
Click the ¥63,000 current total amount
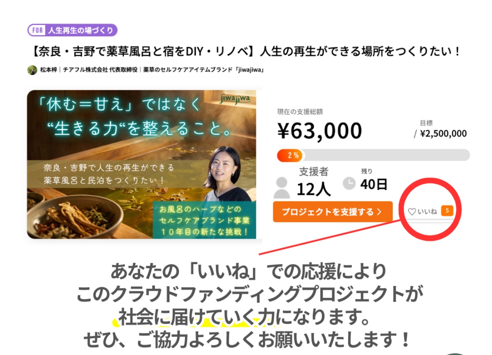click(x=319, y=131)
